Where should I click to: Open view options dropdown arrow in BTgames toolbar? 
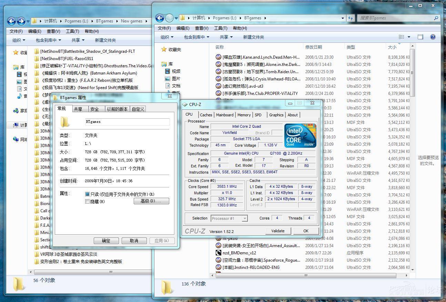click(409, 37)
